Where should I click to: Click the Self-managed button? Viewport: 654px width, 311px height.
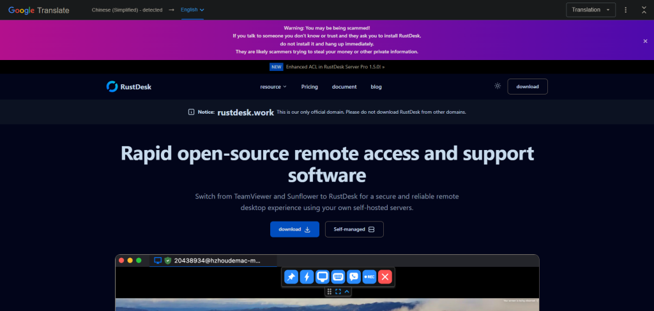[354, 229]
